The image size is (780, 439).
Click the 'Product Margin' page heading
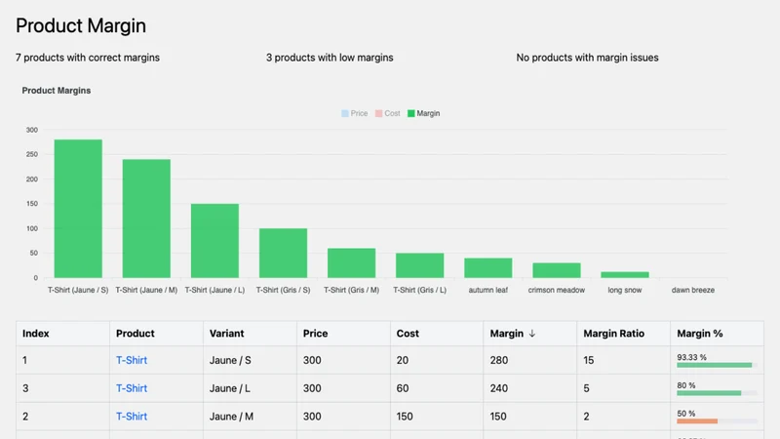pyautogui.click(x=81, y=26)
